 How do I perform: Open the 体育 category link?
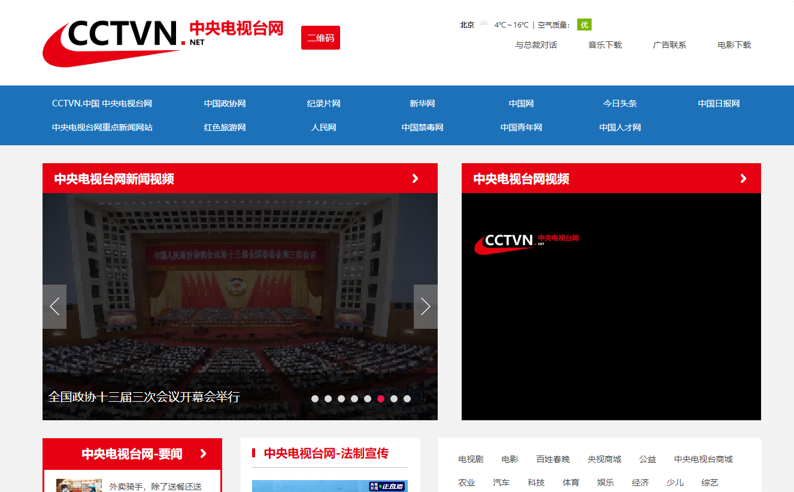click(571, 482)
